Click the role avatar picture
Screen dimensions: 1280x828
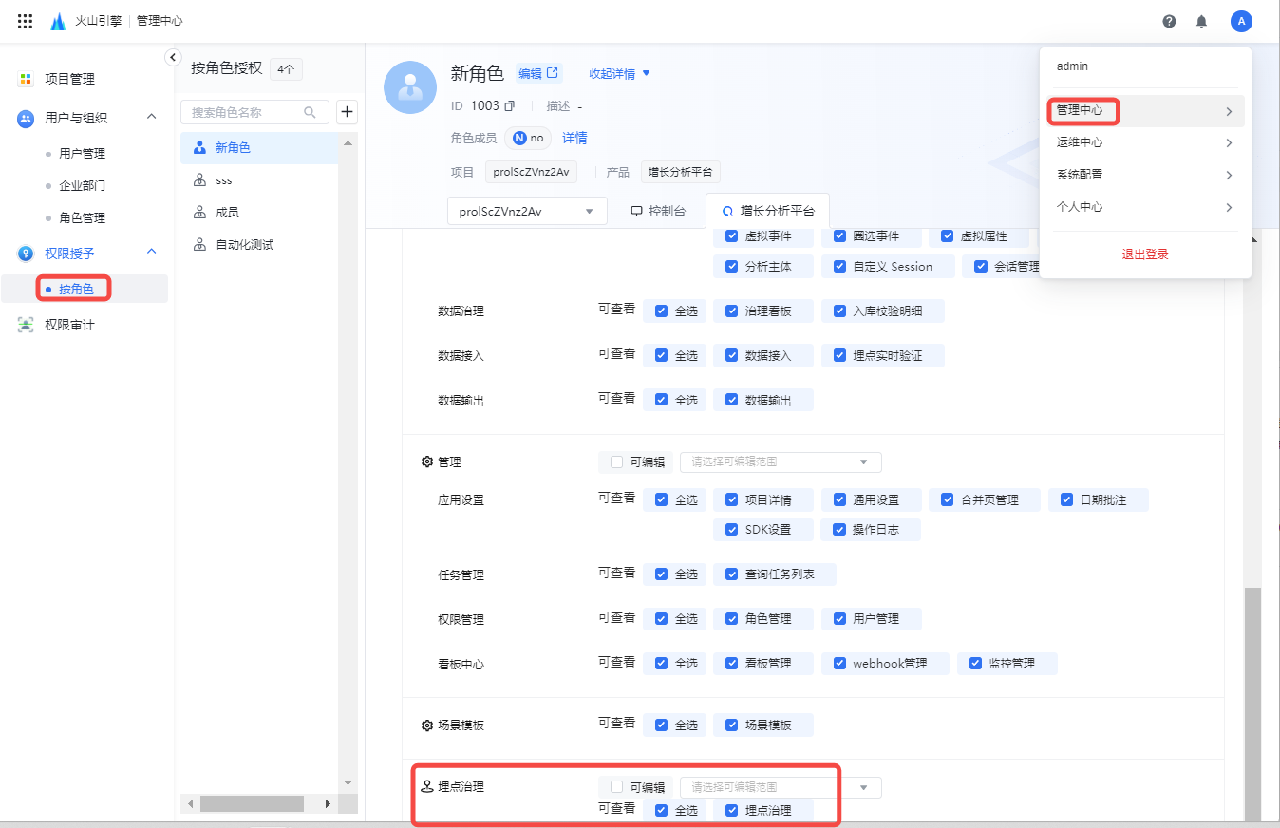[410, 87]
